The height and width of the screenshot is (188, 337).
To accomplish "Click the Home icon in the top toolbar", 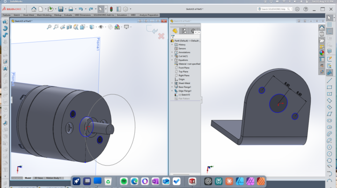I will click(34, 9).
